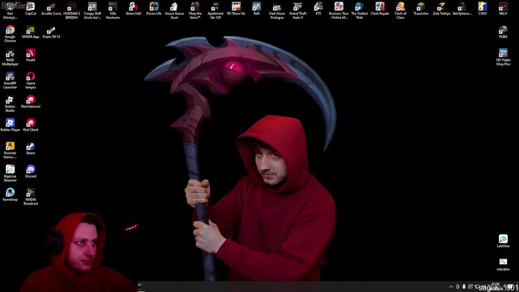Select the Riot Client shortcut
Viewport: 519px width, 292px height.
31,125
